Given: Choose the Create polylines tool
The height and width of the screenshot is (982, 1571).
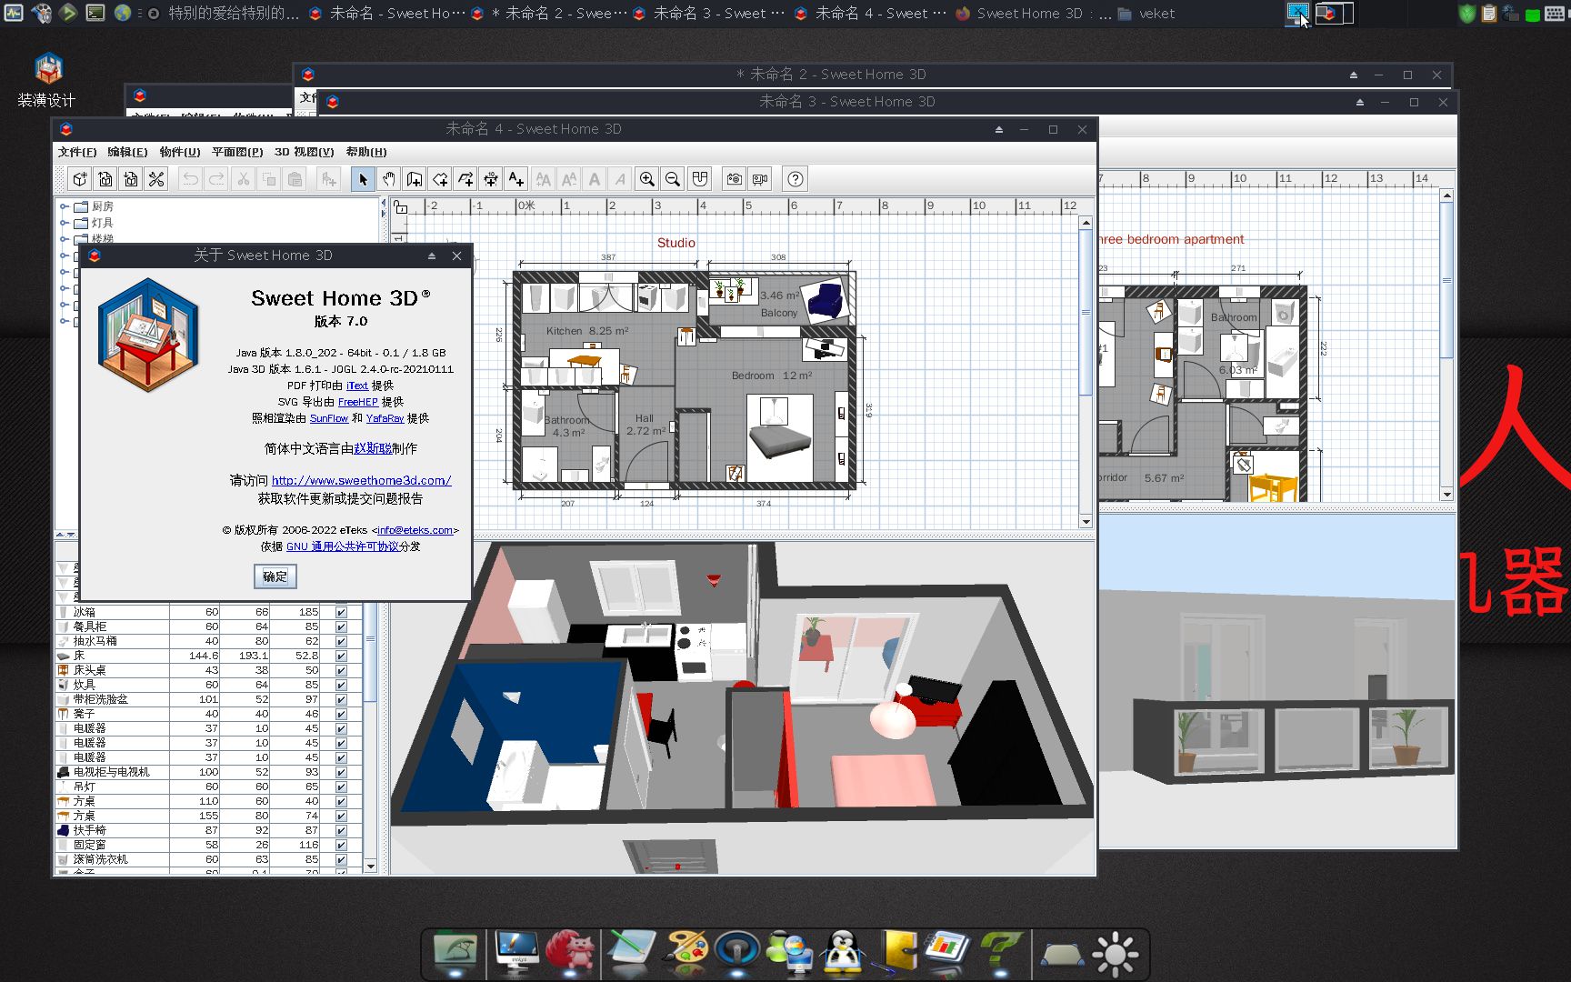Looking at the screenshot, I should tap(465, 179).
